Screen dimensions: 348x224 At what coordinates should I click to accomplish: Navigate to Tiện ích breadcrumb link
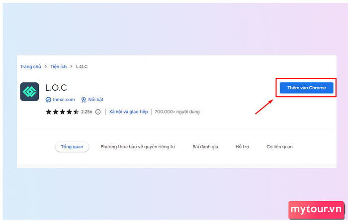click(58, 66)
